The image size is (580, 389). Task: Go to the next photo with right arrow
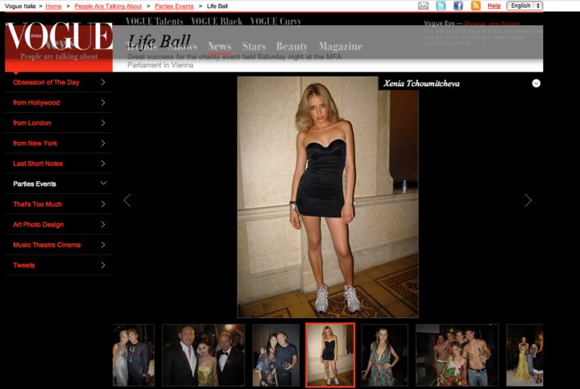(x=528, y=201)
